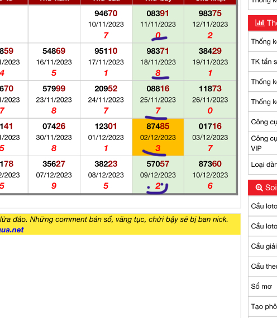Click result 08816 for 25/11/2023

[158, 89]
